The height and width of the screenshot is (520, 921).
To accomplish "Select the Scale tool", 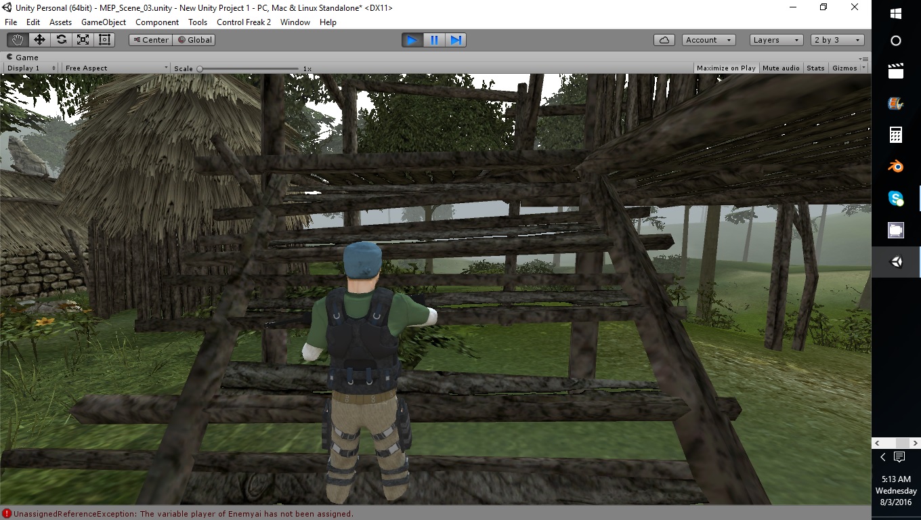I will [x=83, y=39].
